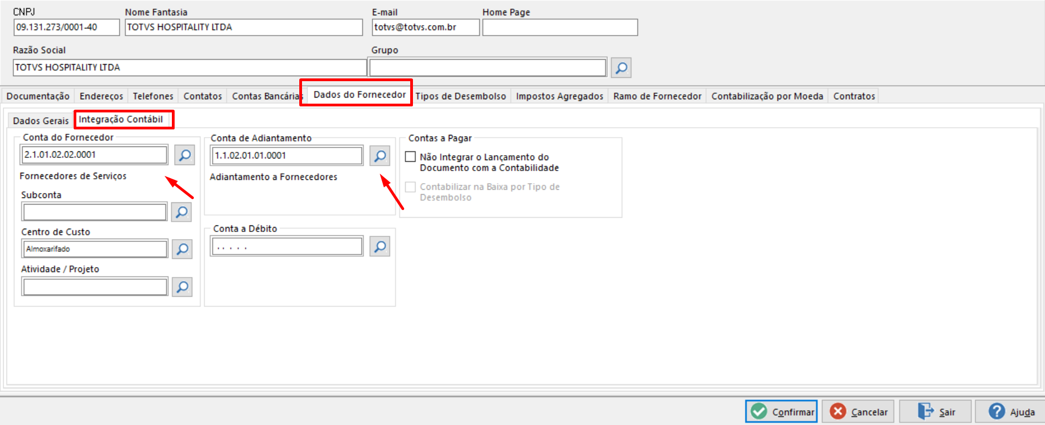Switch to Tipos de Desembolso tab
The height and width of the screenshot is (425, 1045).
click(x=460, y=96)
